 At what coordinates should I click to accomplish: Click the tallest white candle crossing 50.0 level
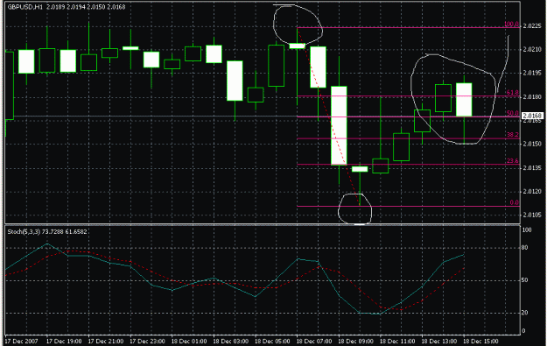point(339,125)
